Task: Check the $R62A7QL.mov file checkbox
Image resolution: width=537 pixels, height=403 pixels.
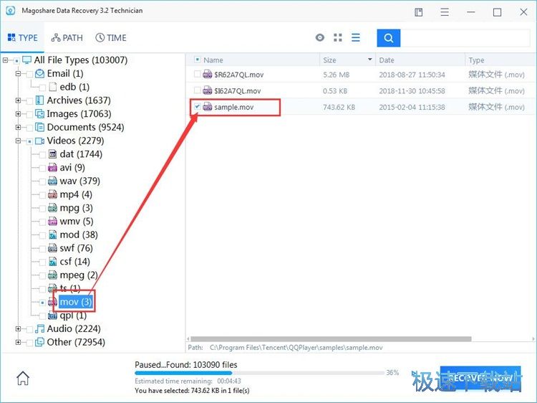Action: (x=198, y=74)
